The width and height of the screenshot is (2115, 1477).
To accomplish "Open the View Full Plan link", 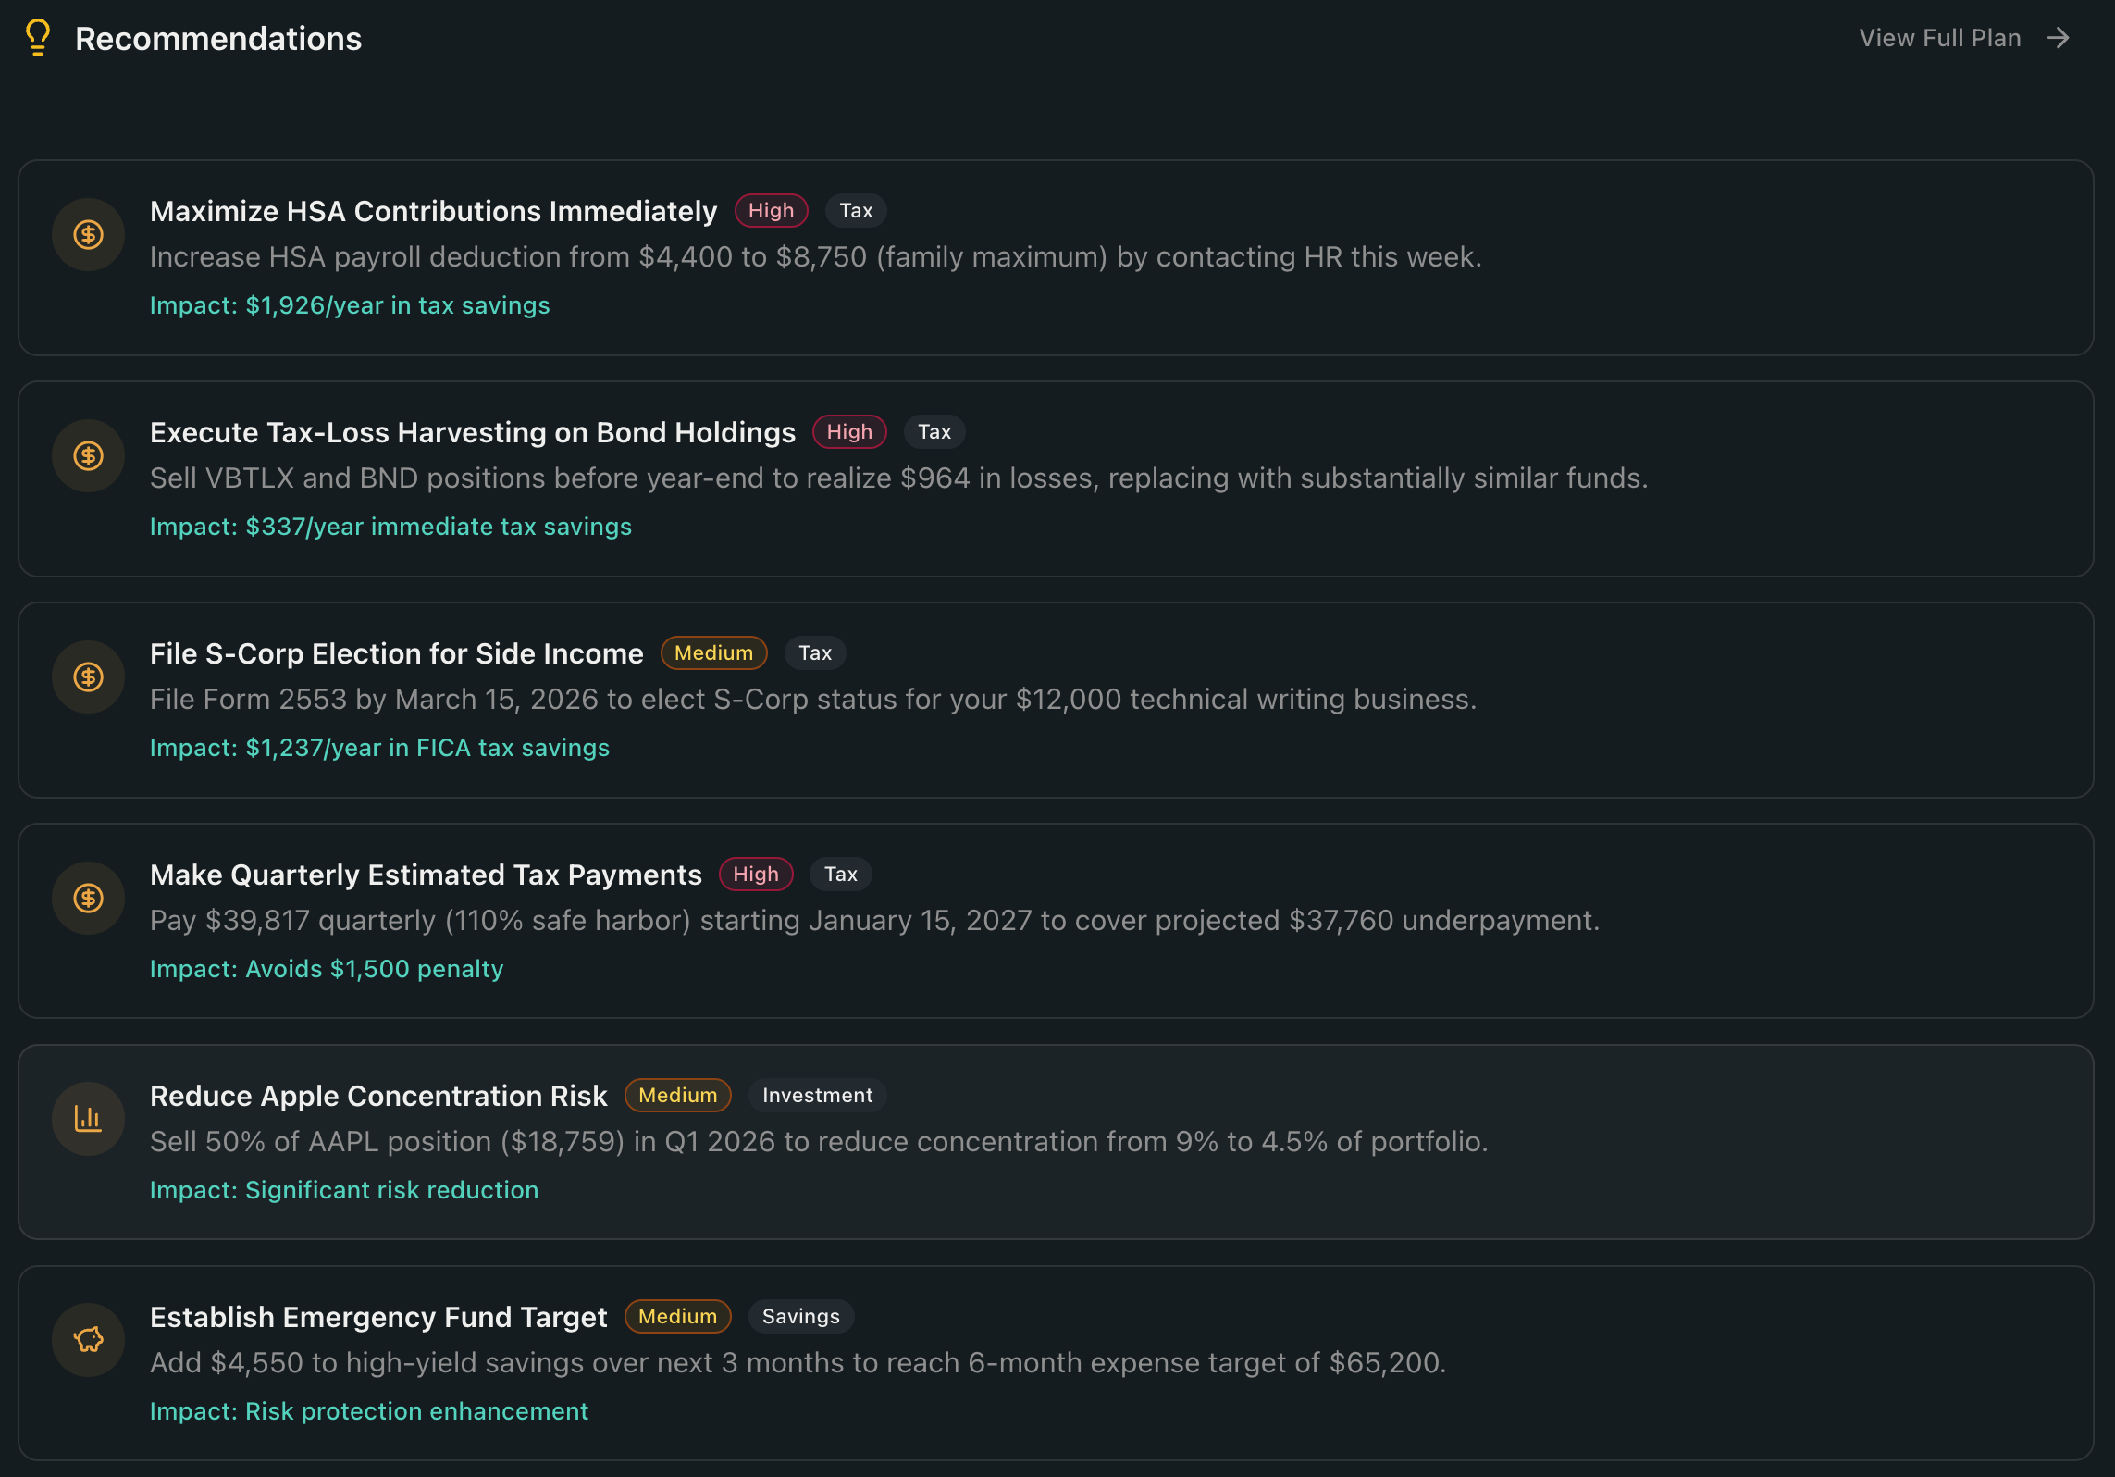I will pos(1940,38).
